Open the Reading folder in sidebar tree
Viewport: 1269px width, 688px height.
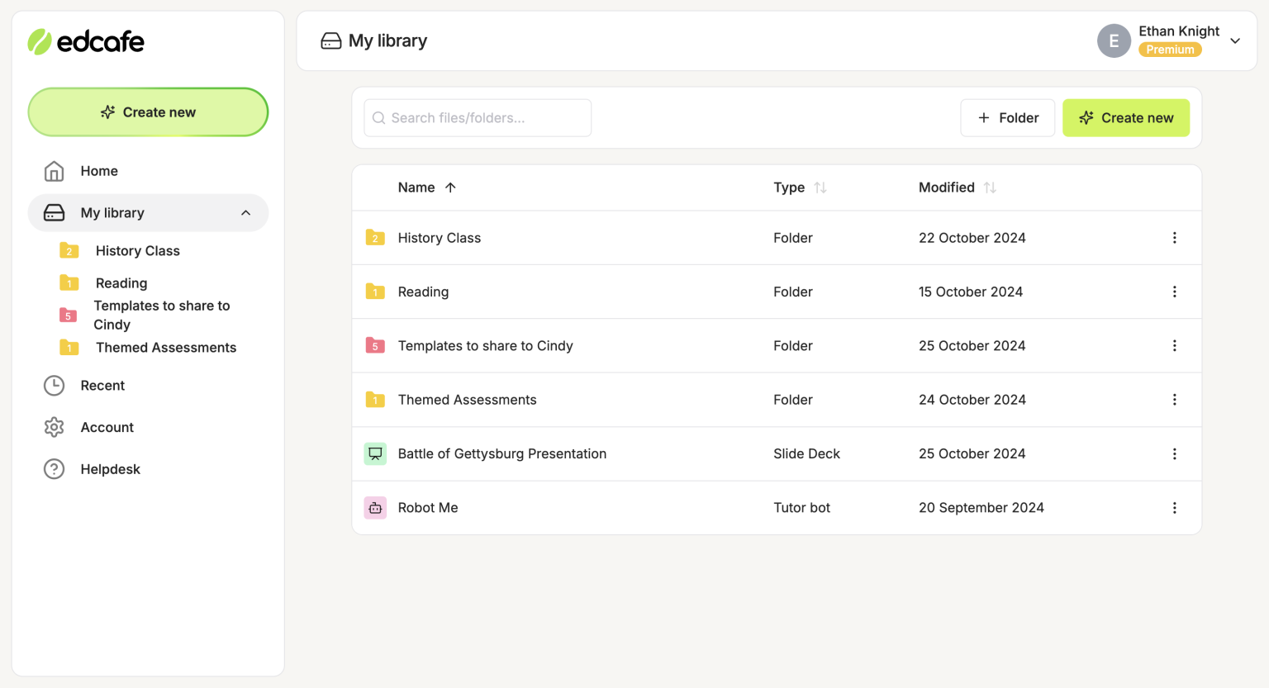pyautogui.click(x=121, y=283)
